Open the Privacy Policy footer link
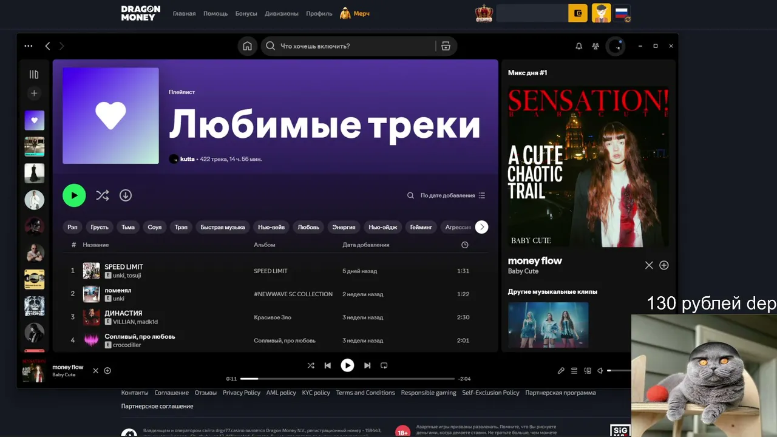The height and width of the screenshot is (437, 777). tap(242, 393)
